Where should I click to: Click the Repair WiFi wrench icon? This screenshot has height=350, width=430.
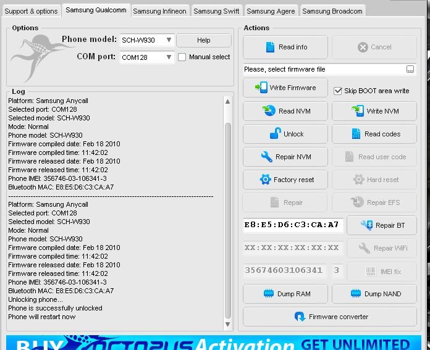[364, 248]
